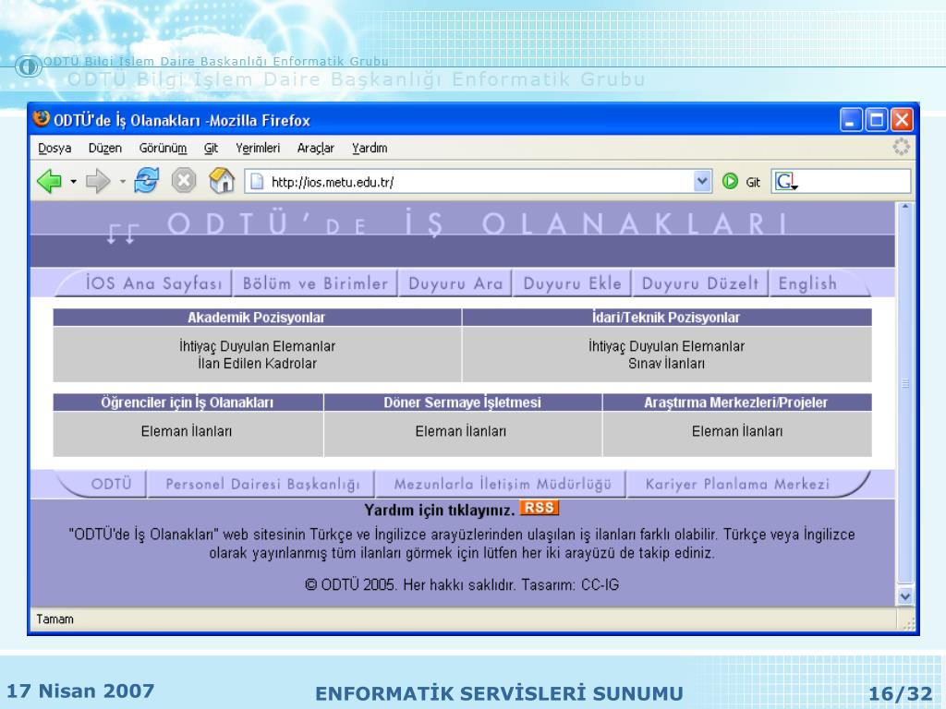The height and width of the screenshot is (709, 946).
Task: Click the Akademik Pozisyonlar header
Action: tap(257, 318)
